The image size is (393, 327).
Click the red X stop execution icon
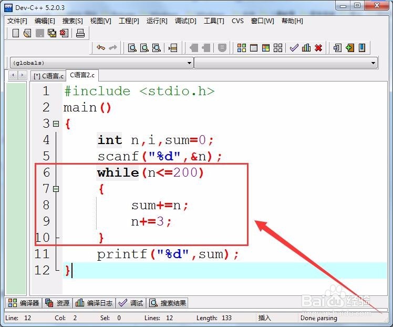pyautogui.click(x=318, y=48)
